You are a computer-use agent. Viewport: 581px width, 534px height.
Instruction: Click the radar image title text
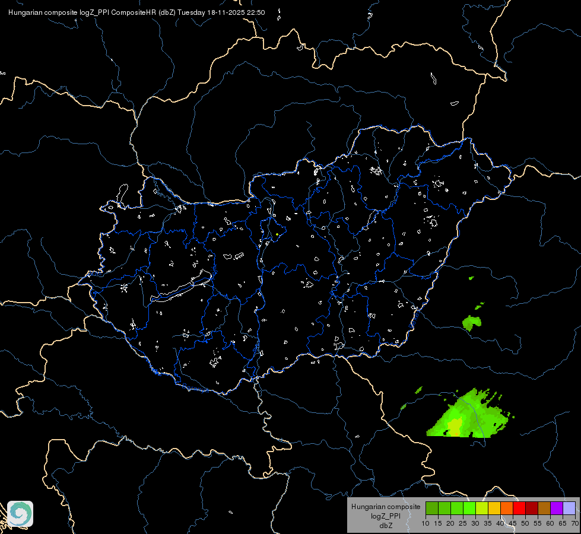click(136, 12)
